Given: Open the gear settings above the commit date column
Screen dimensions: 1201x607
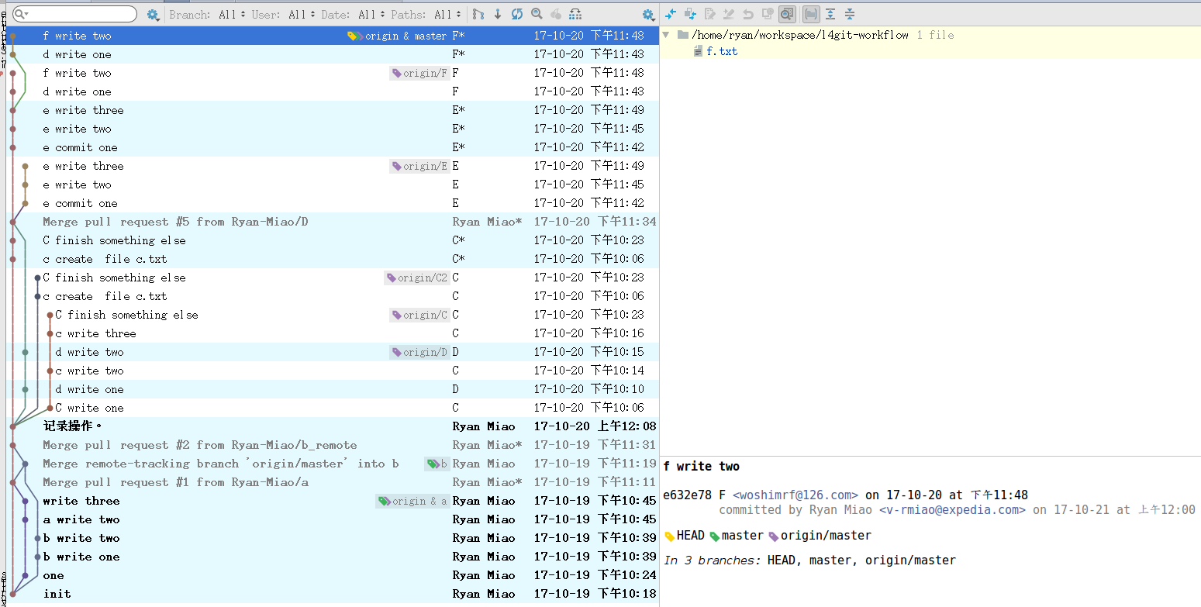Looking at the screenshot, I should coord(648,14).
